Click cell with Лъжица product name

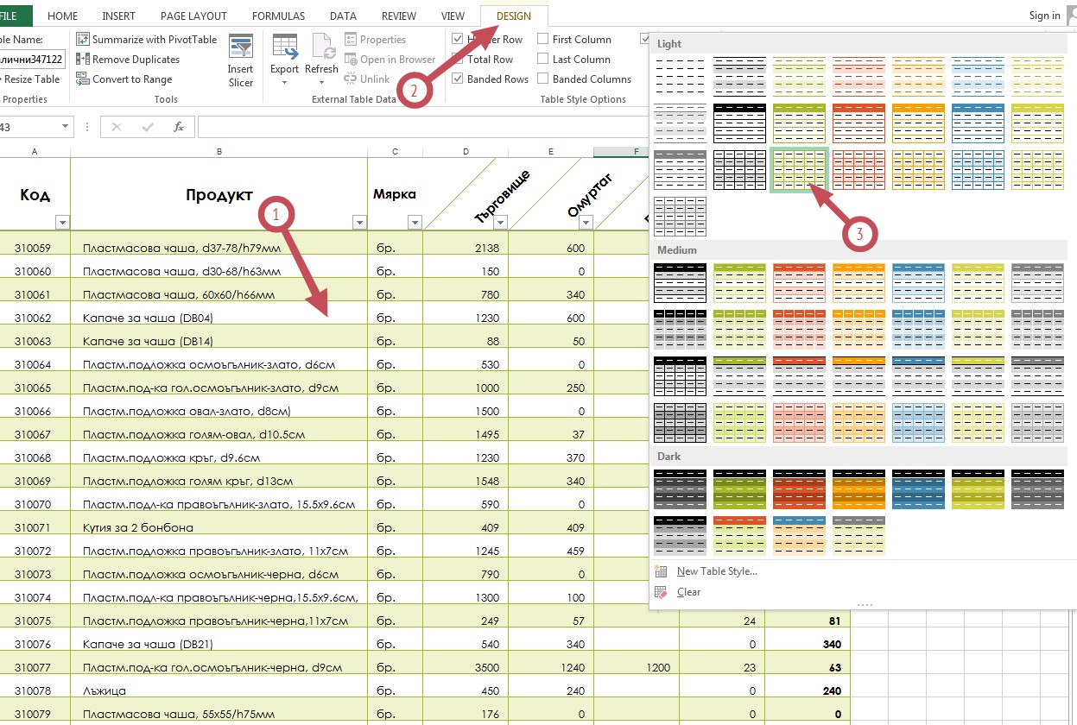pyautogui.click(x=219, y=690)
